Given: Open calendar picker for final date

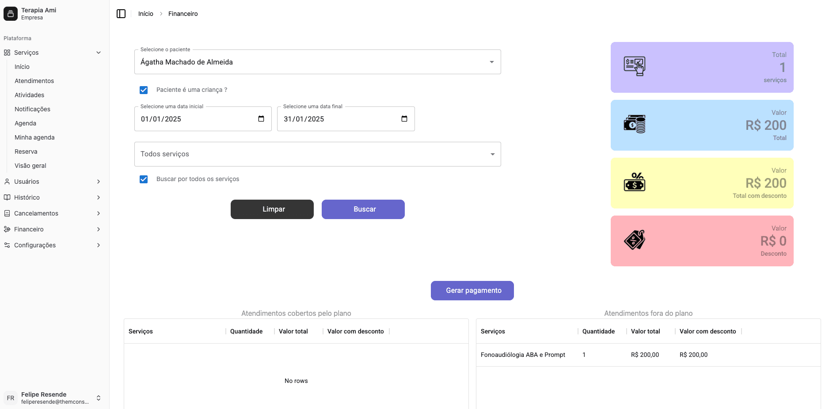Looking at the screenshot, I should tap(404, 119).
